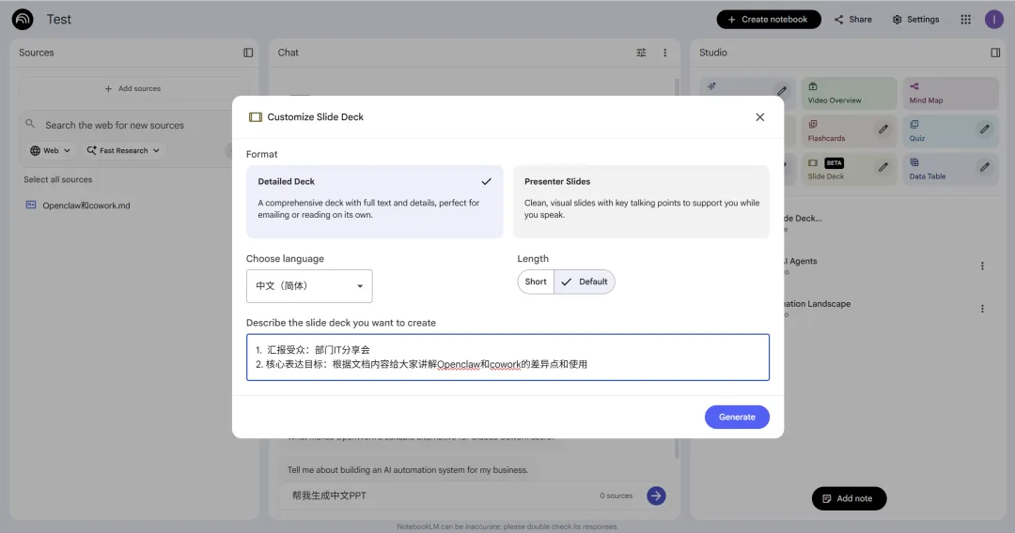The image size is (1015, 533).
Task: Choose Short length option
Action: pyautogui.click(x=536, y=282)
